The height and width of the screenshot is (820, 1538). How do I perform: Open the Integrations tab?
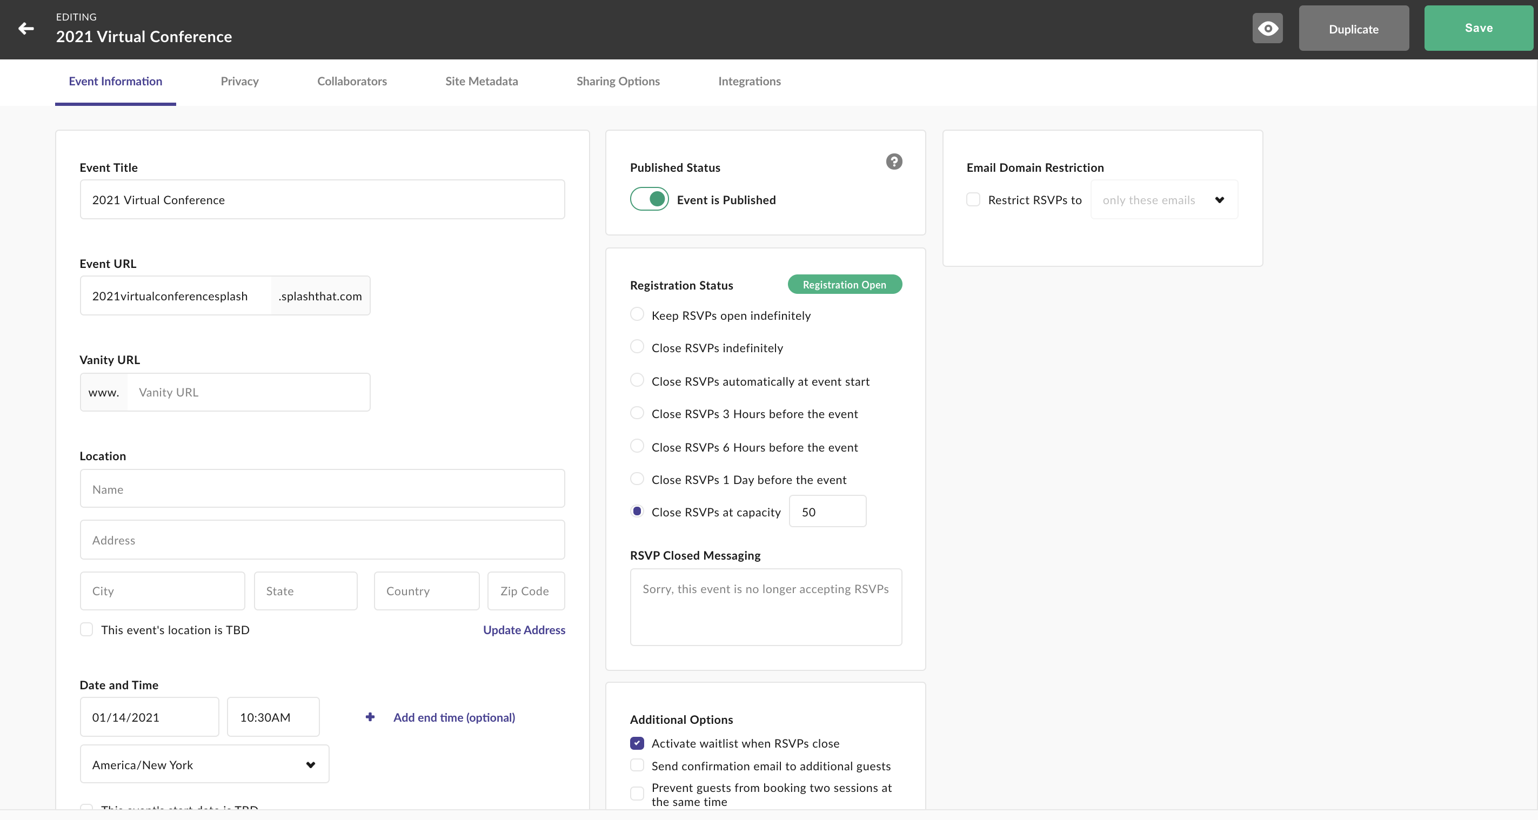click(x=750, y=81)
